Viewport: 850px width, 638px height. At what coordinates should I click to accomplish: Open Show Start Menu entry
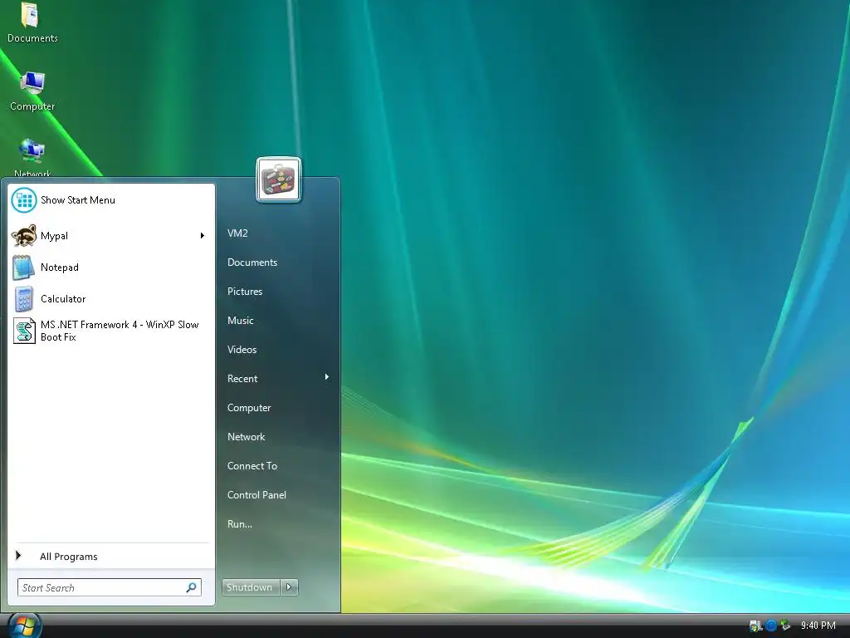111,200
